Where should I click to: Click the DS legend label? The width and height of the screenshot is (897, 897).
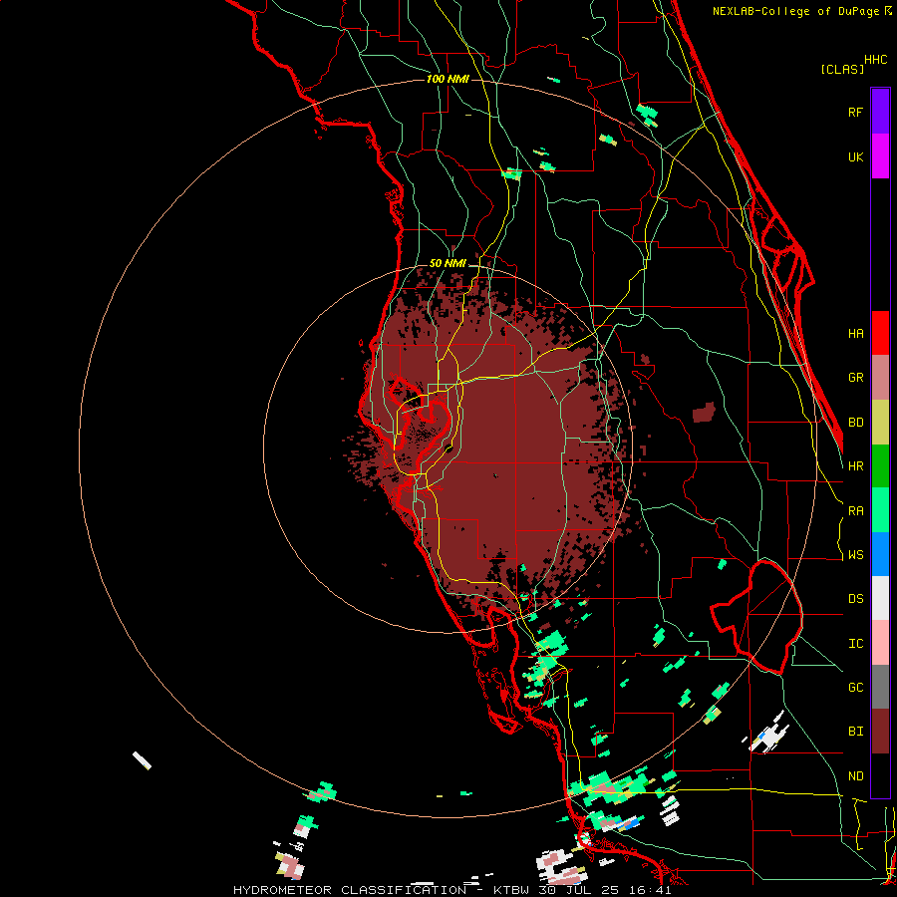855,598
